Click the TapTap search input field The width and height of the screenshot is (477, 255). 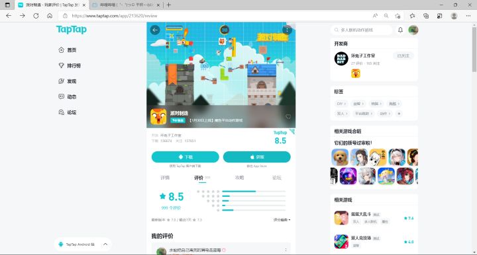361,30
